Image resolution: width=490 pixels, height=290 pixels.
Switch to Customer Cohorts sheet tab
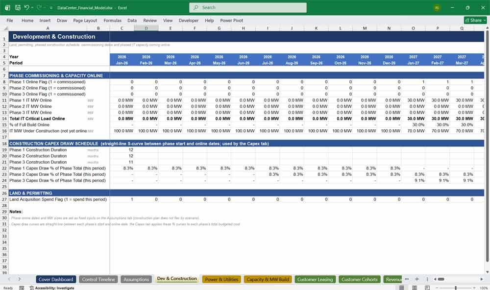tap(359, 279)
